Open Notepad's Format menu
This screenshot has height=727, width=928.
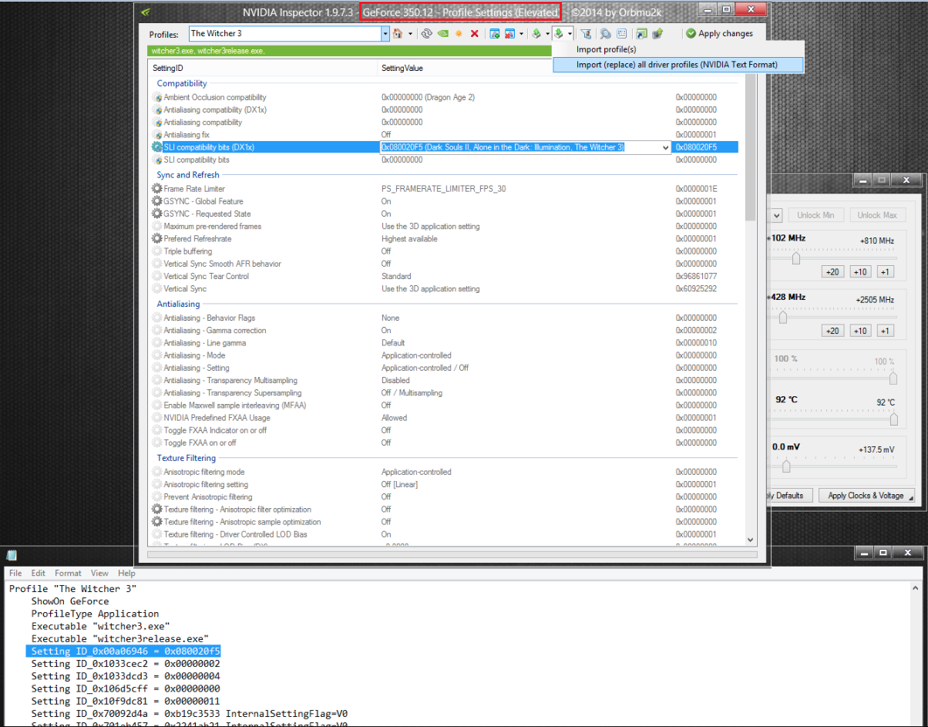[68, 573]
